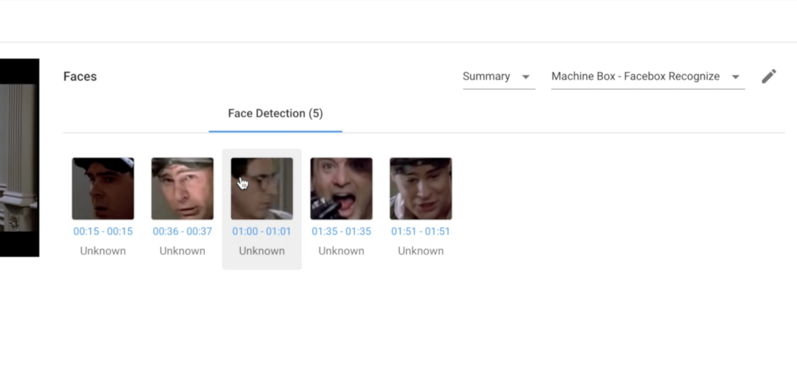
Task: Select the face thumbnail above 00:36 - 00:37
Action: coord(182,189)
